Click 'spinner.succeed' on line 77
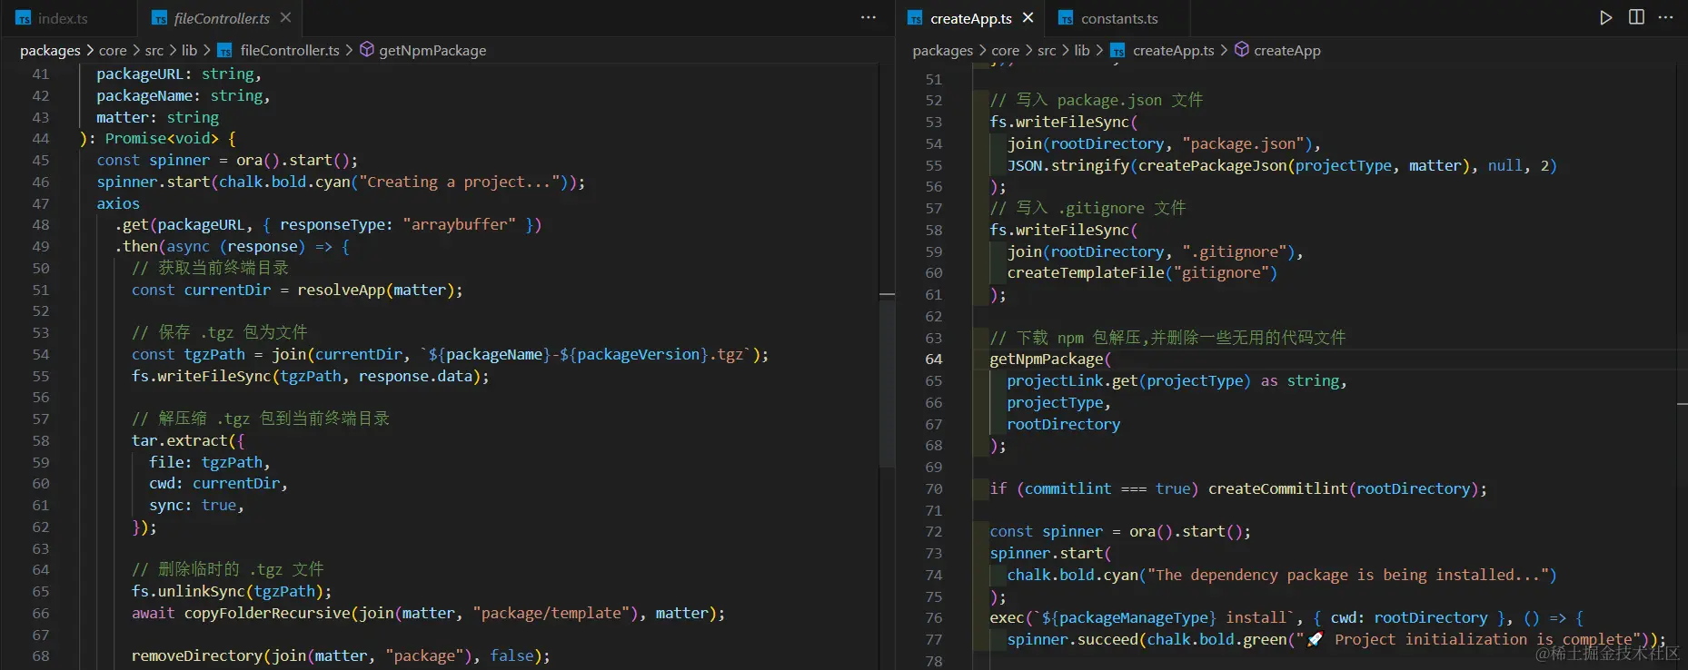This screenshot has width=1688, height=670. 1072,640
